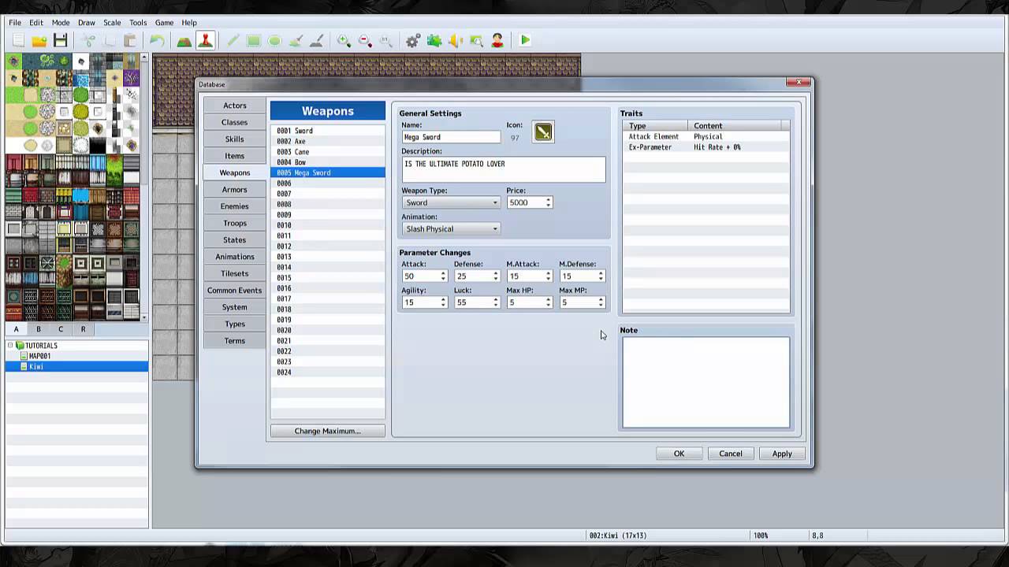This screenshot has width=1009, height=567.
Task: Open the Edit menu
Action: tap(36, 23)
